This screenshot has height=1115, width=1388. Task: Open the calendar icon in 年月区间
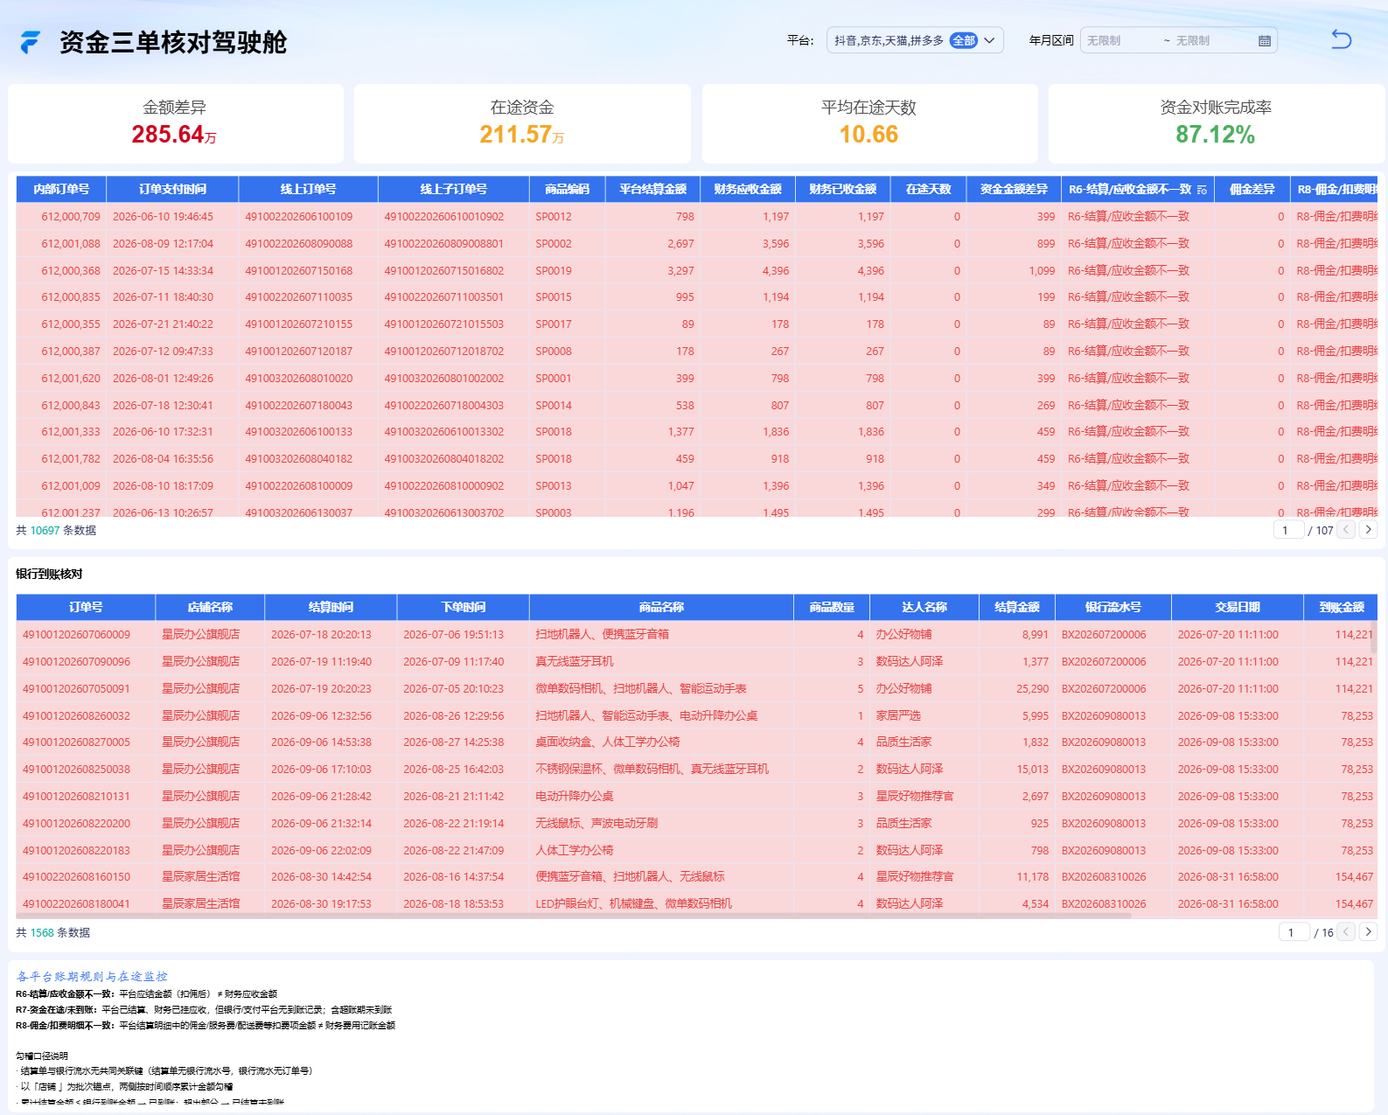tap(1264, 41)
